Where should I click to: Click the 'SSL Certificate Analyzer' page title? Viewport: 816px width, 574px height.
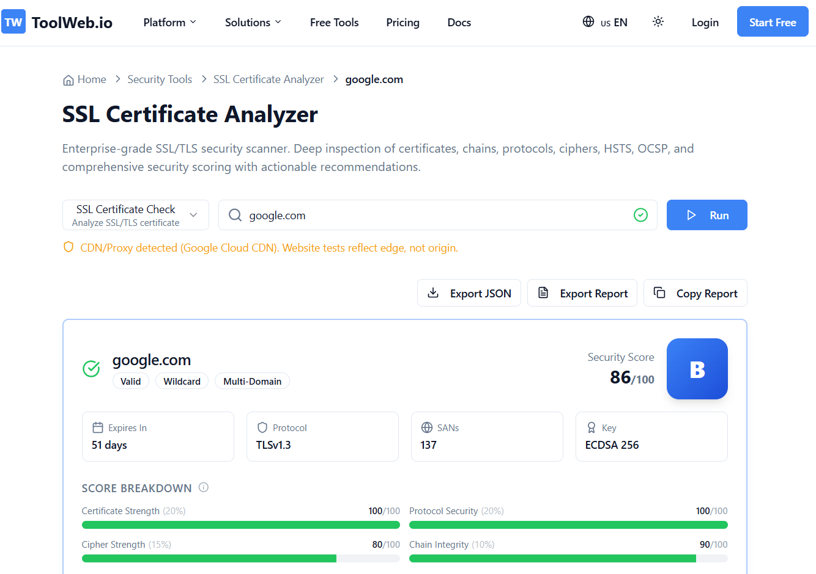pyautogui.click(x=190, y=114)
